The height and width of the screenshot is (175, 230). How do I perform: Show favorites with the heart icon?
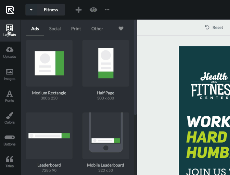[x=121, y=29]
